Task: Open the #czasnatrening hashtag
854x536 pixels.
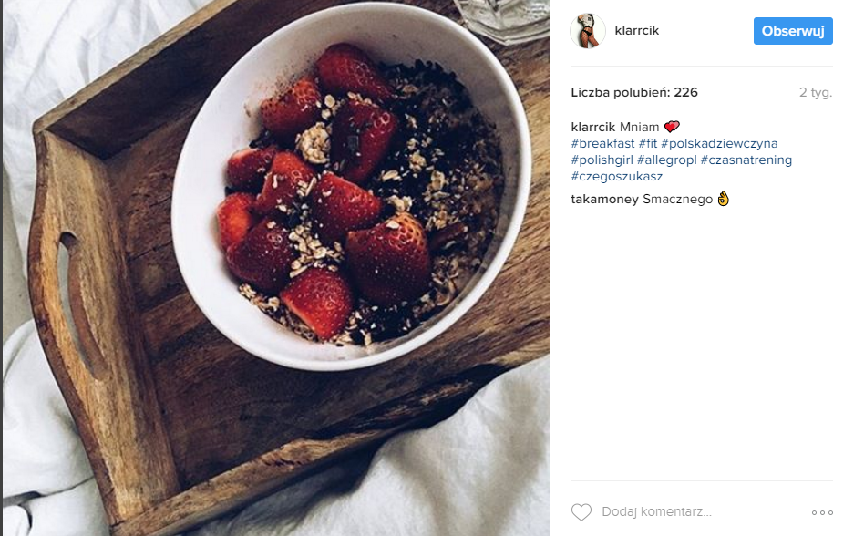Action: coord(746,160)
